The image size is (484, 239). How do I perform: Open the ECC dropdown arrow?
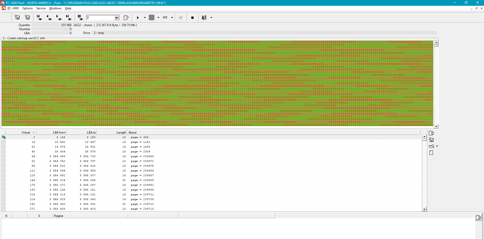click(172, 18)
